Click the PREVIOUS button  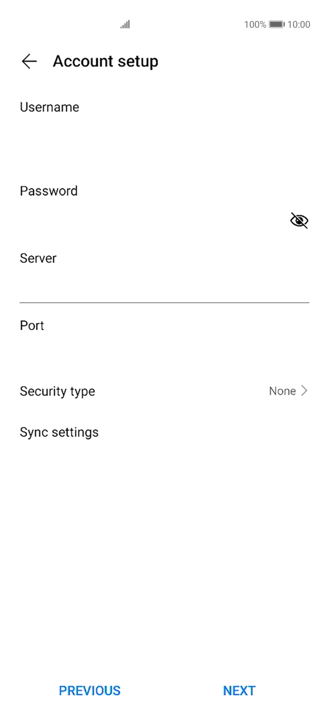[89, 691]
